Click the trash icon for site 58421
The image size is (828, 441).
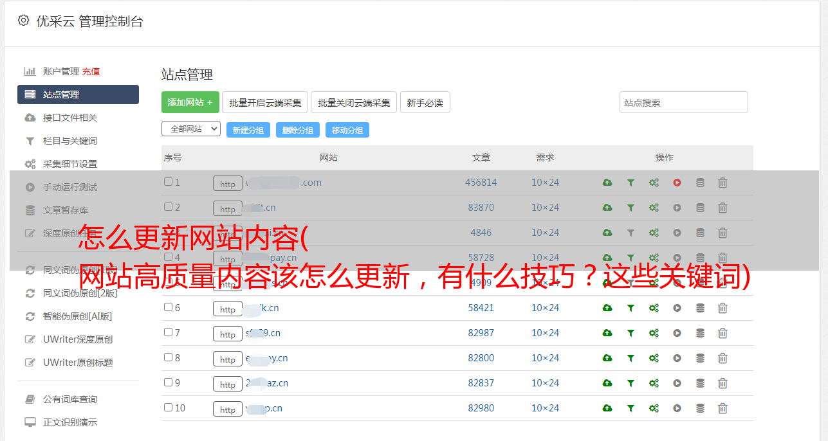tap(722, 308)
